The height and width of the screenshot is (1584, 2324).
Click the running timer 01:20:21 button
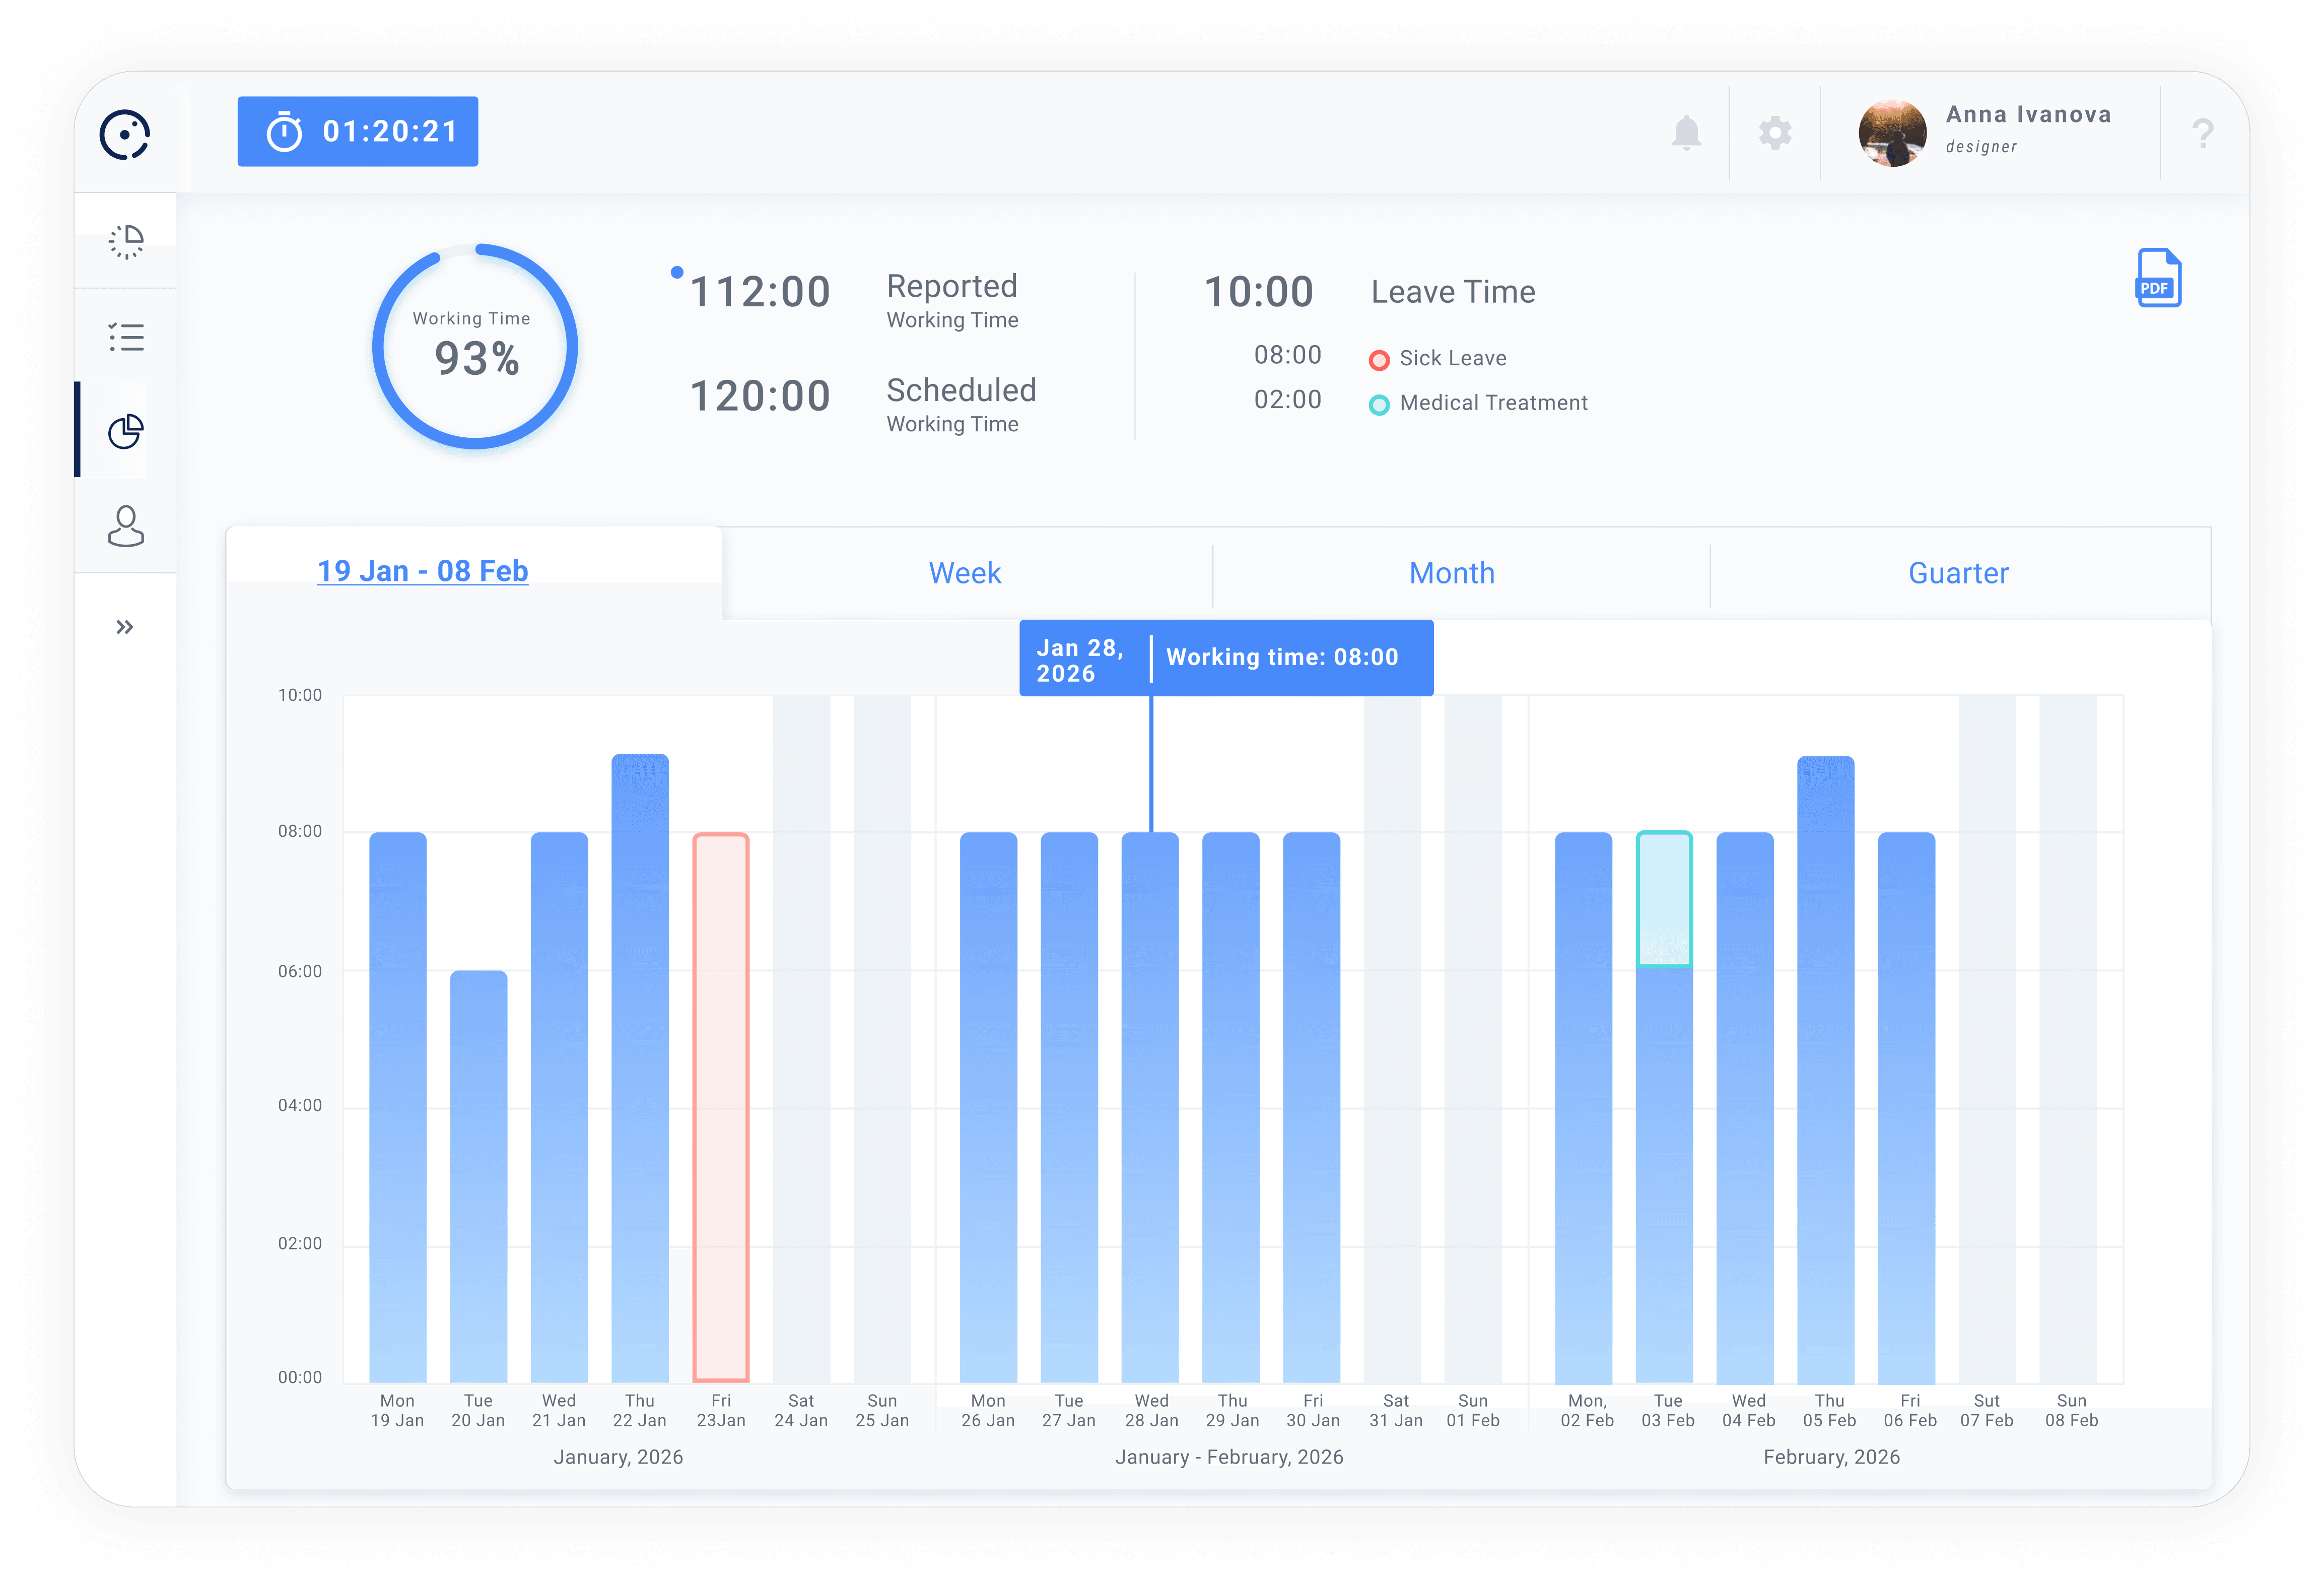click(x=358, y=131)
